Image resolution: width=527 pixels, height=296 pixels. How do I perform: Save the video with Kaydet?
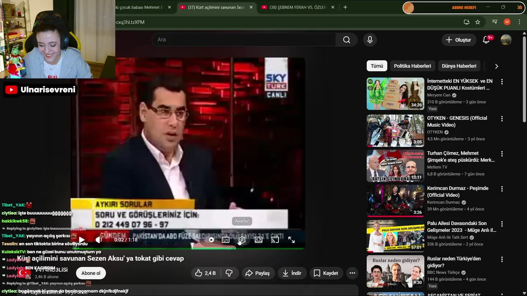tap(326, 273)
